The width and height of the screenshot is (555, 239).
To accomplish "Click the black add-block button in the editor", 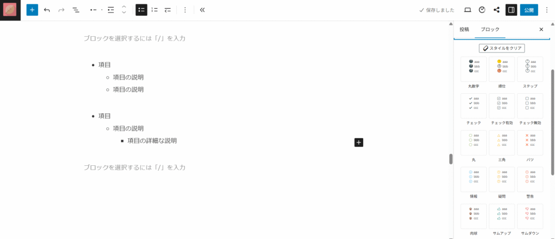I will (x=359, y=142).
